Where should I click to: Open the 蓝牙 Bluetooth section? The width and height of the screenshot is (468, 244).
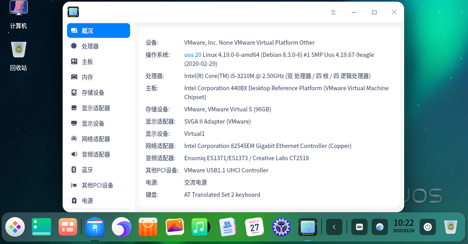[x=98, y=170]
